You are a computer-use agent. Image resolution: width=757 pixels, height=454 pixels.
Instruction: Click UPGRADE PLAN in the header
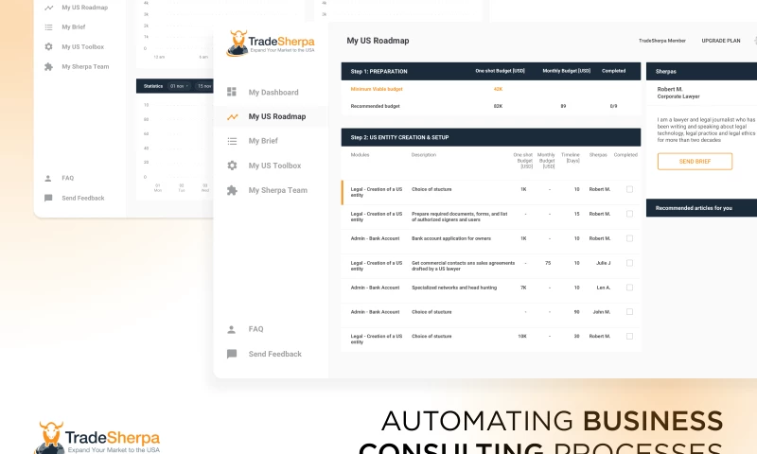[721, 41]
